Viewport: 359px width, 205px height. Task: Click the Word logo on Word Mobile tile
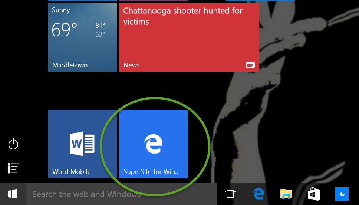pyautogui.click(x=82, y=144)
